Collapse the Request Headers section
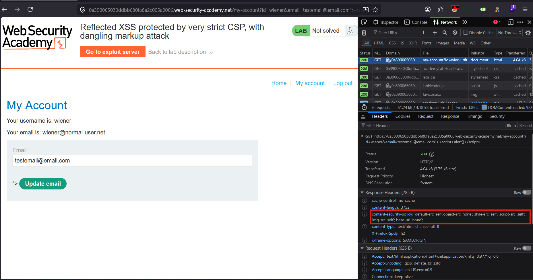This screenshot has height=280, width=533. pyautogui.click(x=362, y=248)
